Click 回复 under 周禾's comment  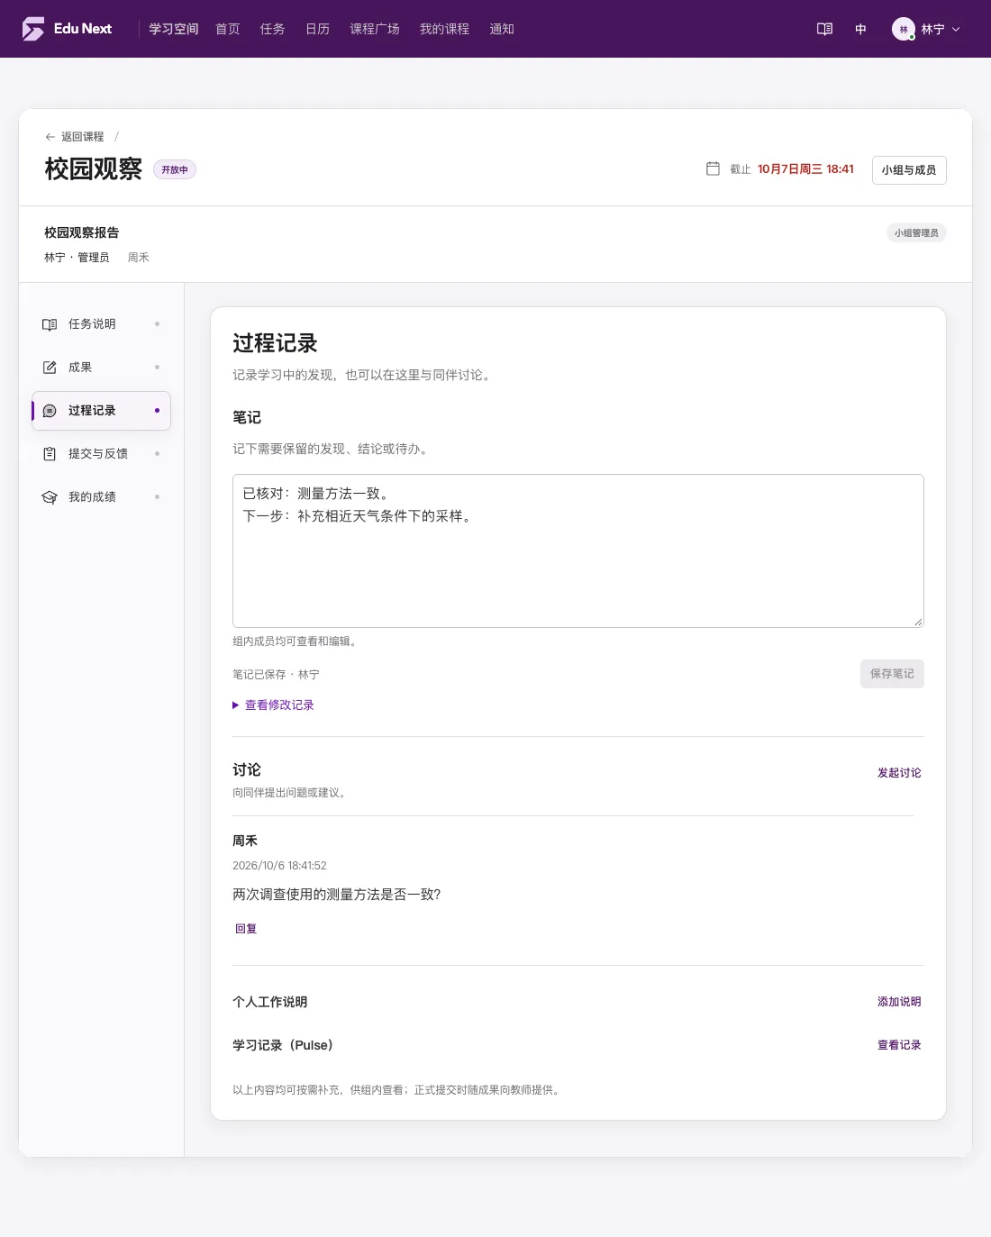[246, 929]
